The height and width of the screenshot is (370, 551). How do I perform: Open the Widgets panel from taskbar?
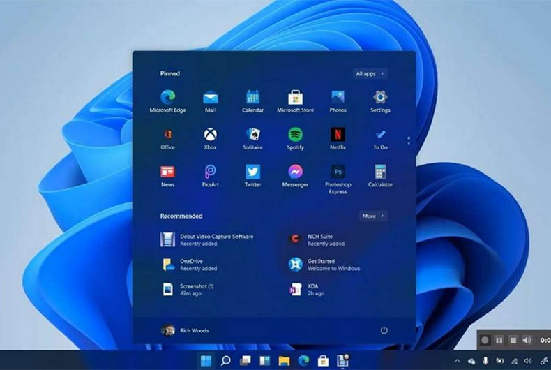click(264, 360)
